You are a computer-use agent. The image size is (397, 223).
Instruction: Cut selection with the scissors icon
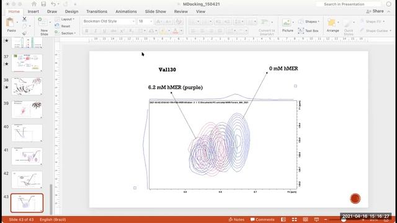24,19
